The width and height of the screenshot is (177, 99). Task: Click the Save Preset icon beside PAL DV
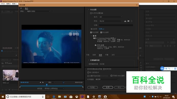(125, 21)
